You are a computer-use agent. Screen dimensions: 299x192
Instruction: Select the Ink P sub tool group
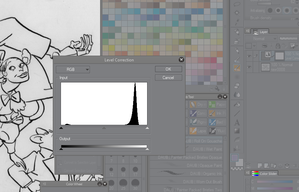pos(217,113)
